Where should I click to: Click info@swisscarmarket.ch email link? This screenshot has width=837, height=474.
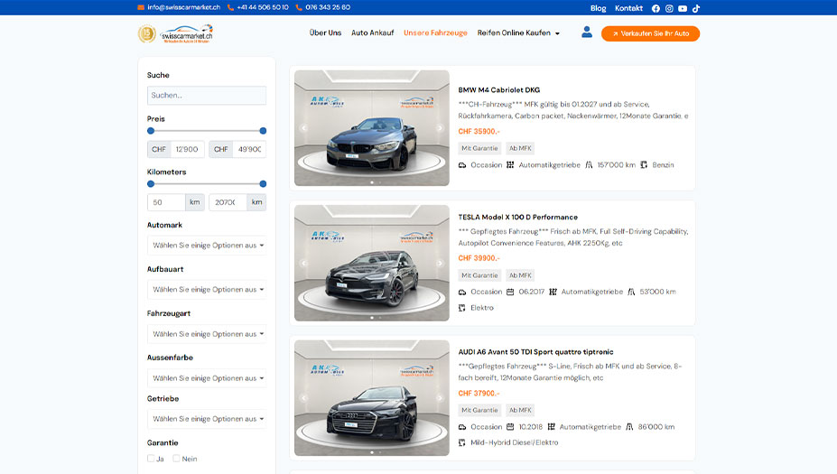pyautogui.click(x=183, y=7)
